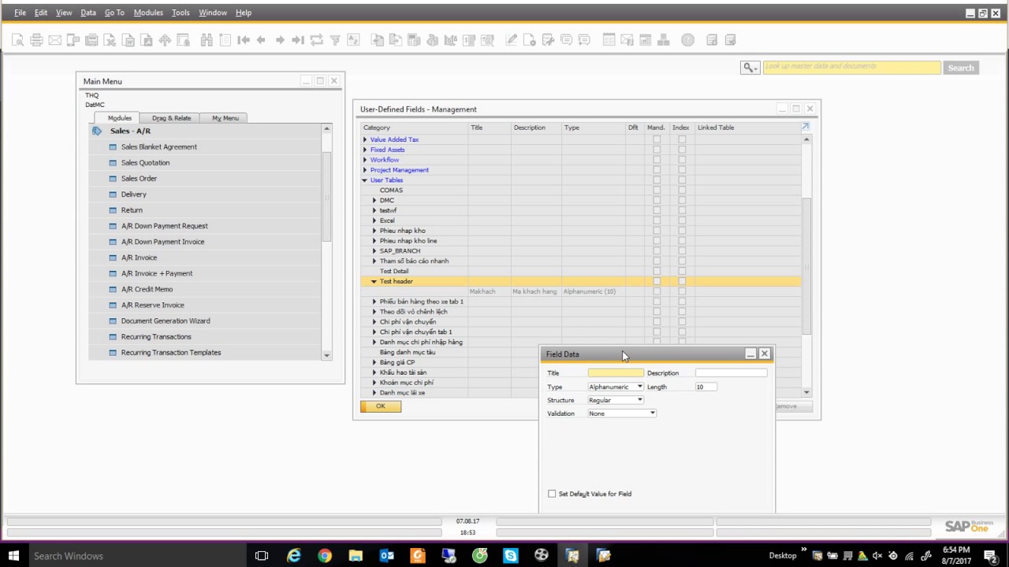Click the Print toolbar icon

pyautogui.click(x=36, y=40)
